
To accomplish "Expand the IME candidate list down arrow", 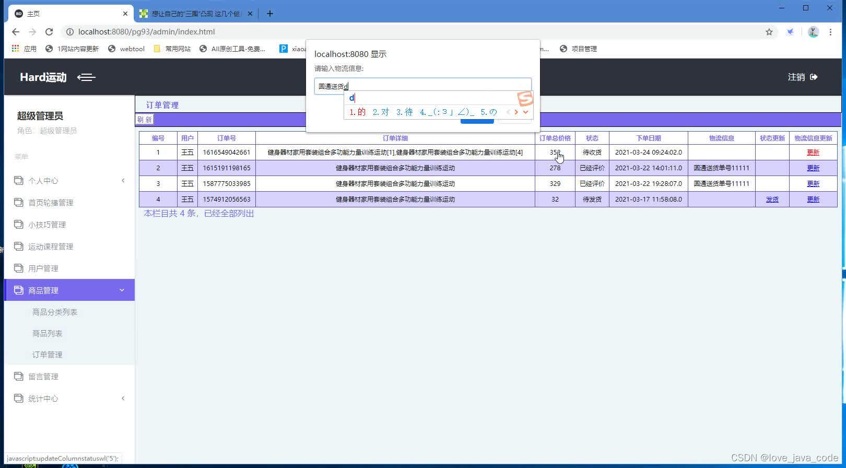I will [x=525, y=112].
